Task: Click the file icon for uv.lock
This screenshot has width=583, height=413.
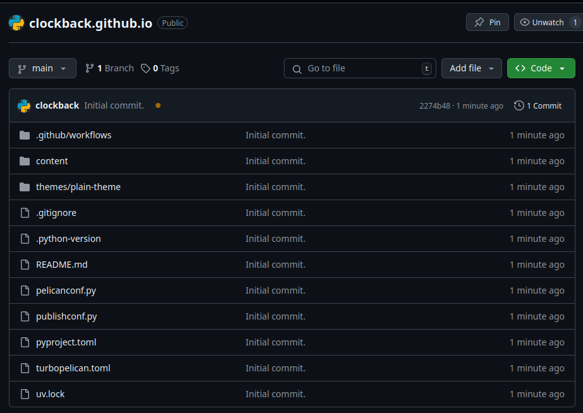Action: tap(25, 394)
